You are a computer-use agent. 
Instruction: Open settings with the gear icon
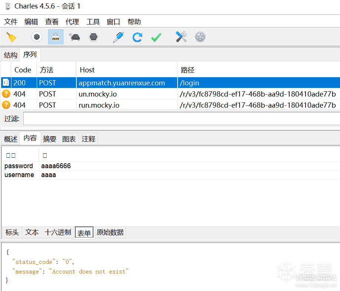pyautogui.click(x=200, y=37)
